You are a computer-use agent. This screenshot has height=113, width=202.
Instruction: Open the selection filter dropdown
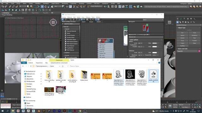pos(22,6)
